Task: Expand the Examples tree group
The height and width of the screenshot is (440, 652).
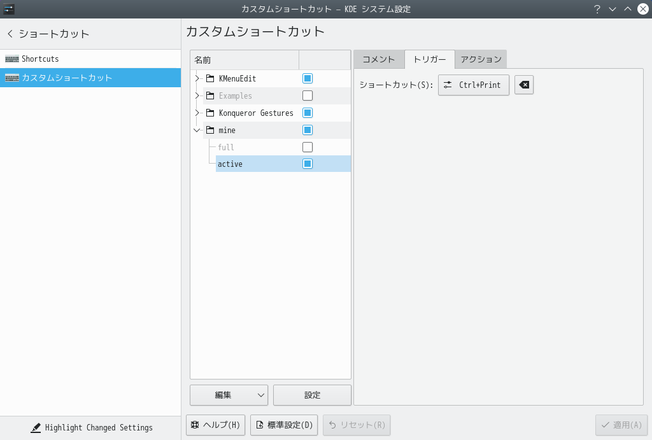Action: tap(197, 96)
